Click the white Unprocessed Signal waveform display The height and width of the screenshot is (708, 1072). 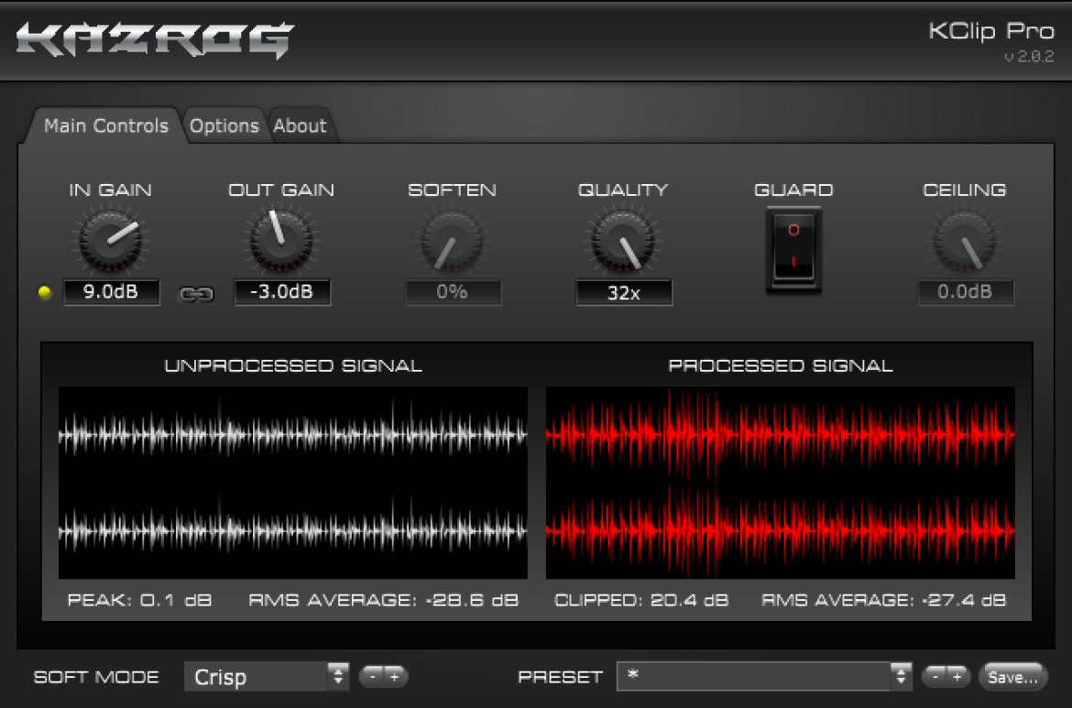(x=292, y=483)
